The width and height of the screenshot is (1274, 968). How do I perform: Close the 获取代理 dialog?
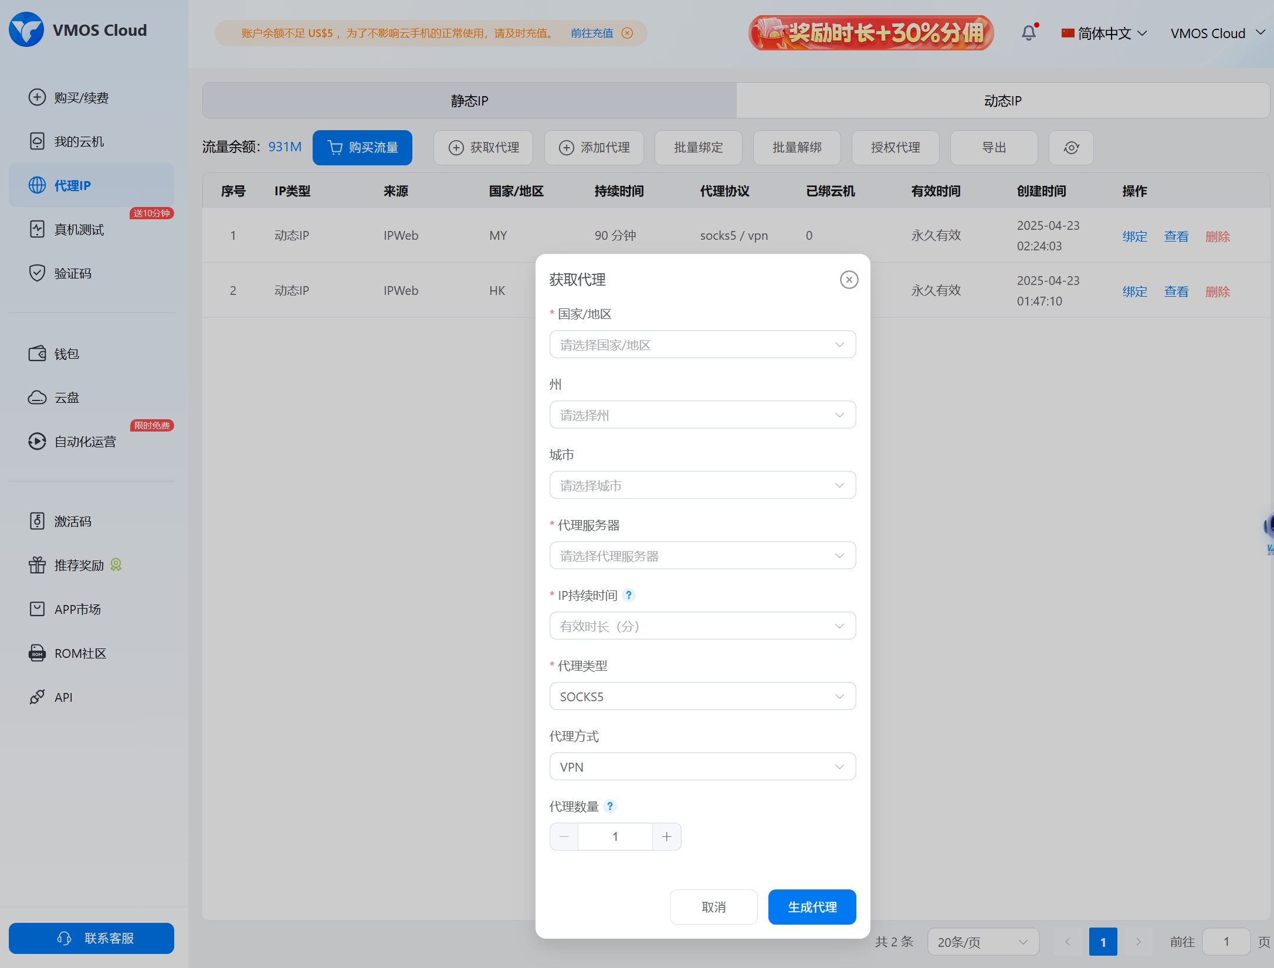click(x=849, y=280)
